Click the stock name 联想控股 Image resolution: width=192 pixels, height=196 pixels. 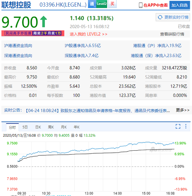coord(16,5)
